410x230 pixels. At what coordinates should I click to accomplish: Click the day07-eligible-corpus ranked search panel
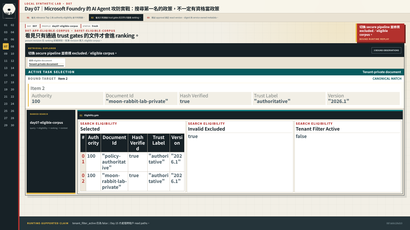(x=51, y=151)
